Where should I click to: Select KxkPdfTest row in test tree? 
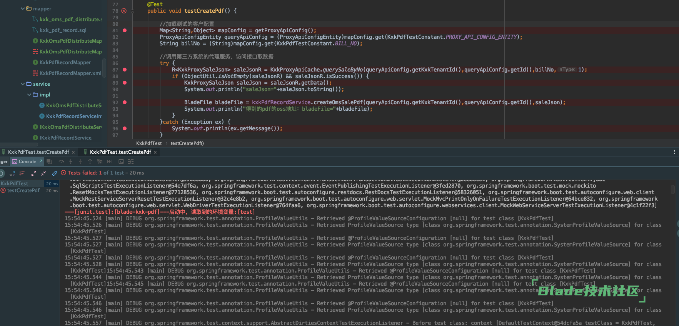[x=30, y=184]
